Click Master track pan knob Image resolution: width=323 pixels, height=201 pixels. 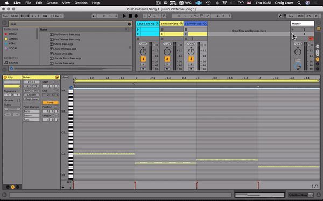tap(298, 51)
